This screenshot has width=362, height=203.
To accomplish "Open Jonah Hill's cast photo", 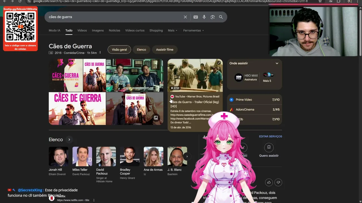I will pos(59,156).
